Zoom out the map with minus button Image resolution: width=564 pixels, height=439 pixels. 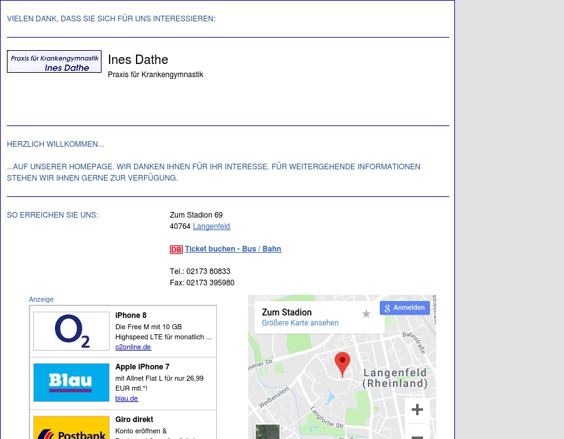click(417, 435)
